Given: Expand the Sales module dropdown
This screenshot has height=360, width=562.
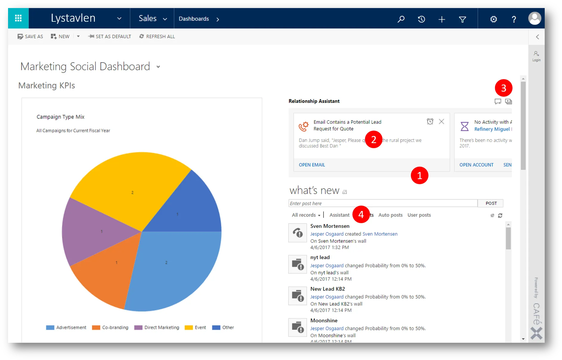Looking at the screenshot, I should [165, 19].
